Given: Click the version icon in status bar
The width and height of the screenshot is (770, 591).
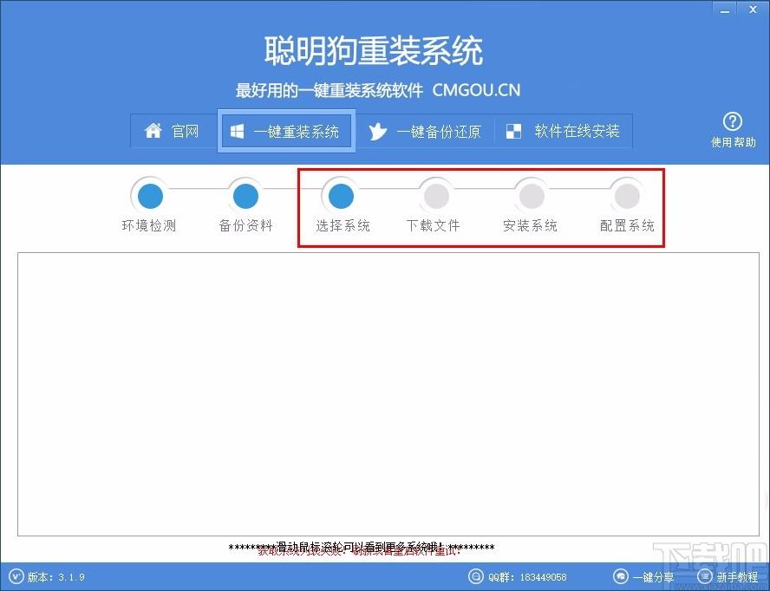Looking at the screenshot, I should pos(16,576).
